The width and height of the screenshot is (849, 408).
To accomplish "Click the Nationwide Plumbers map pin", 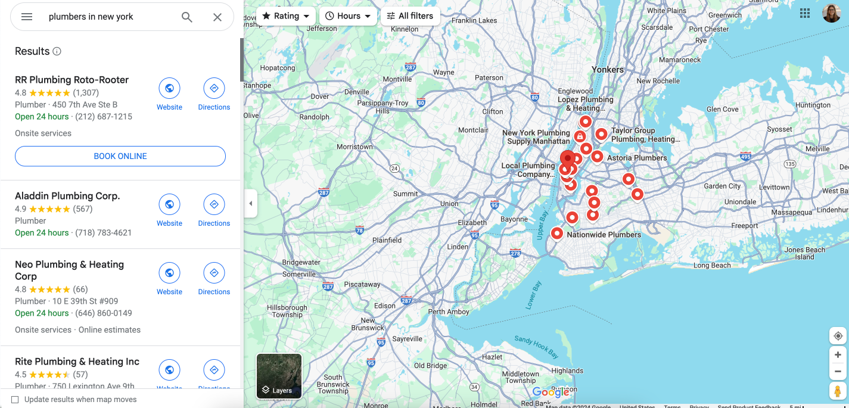I will click(556, 233).
